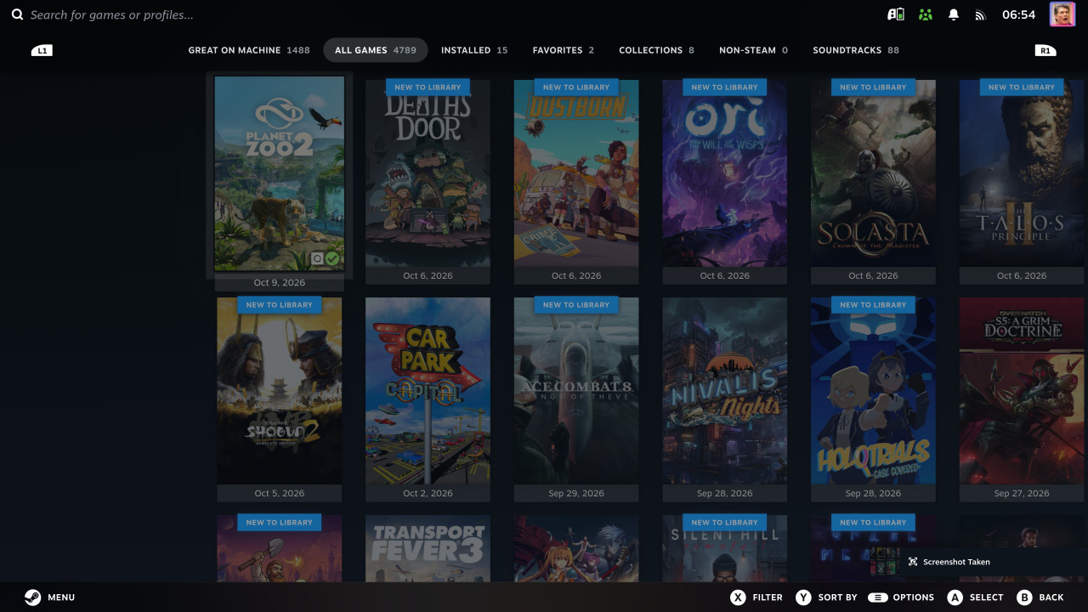Click the L1 tab switch glyph
This screenshot has height=612, width=1088.
pos(42,50)
